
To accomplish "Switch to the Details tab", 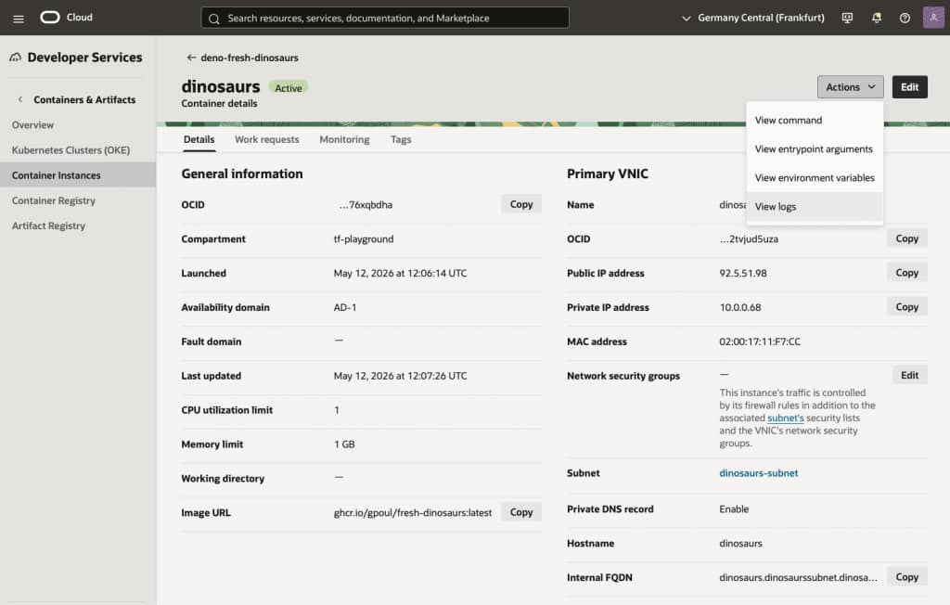I will click(x=199, y=139).
